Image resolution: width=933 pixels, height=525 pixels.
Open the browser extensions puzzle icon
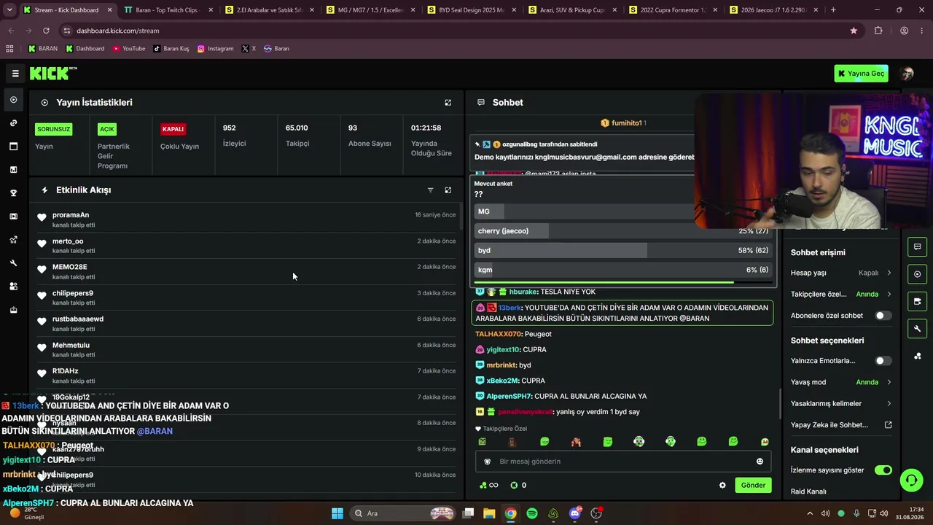tap(878, 31)
